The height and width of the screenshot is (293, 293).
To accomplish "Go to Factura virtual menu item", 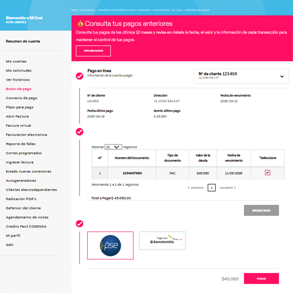I will click(x=18, y=126).
